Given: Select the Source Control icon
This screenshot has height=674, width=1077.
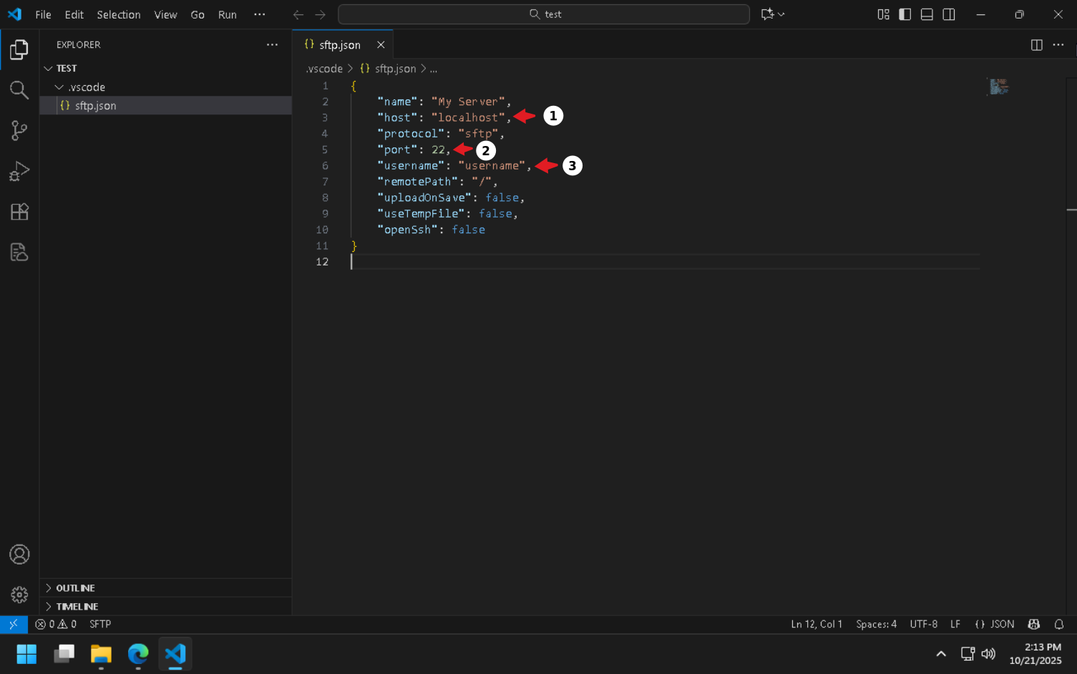Looking at the screenshot, I should tap(19, 130).
